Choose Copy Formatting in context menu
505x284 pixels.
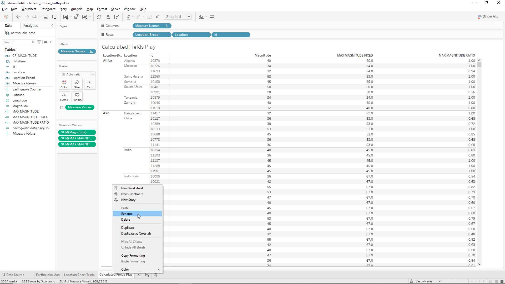coord(137,256)
